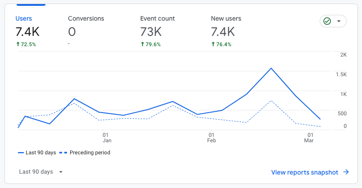Click the Last 90 days legend label
This screenshot has height=188, width=362.
(40, 153)
